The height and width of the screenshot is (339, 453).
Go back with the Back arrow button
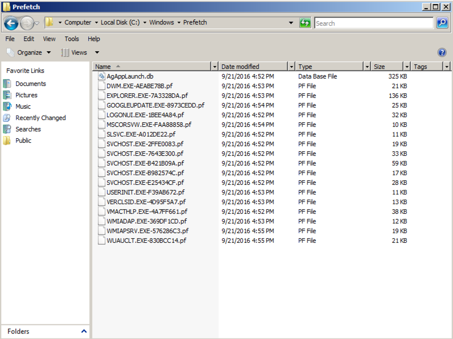click(11, 23)
